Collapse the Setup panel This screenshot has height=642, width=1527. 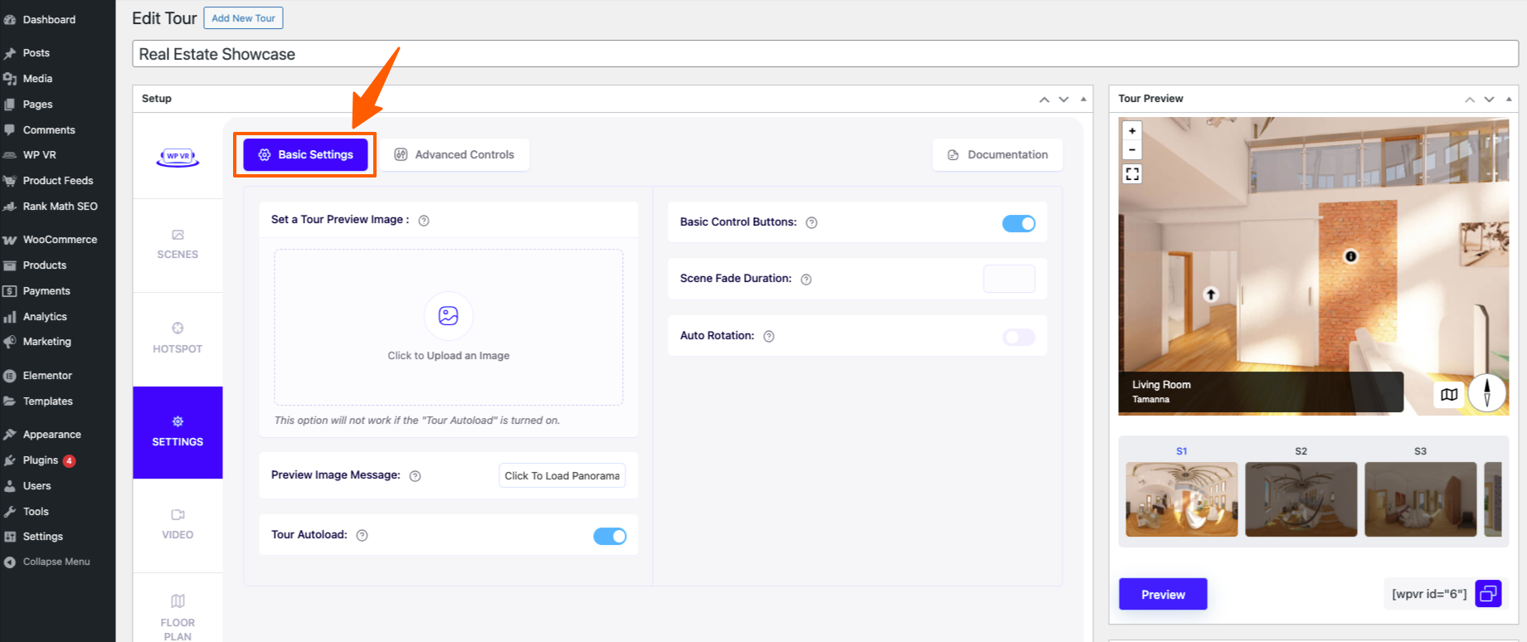tap(1083, 99)
